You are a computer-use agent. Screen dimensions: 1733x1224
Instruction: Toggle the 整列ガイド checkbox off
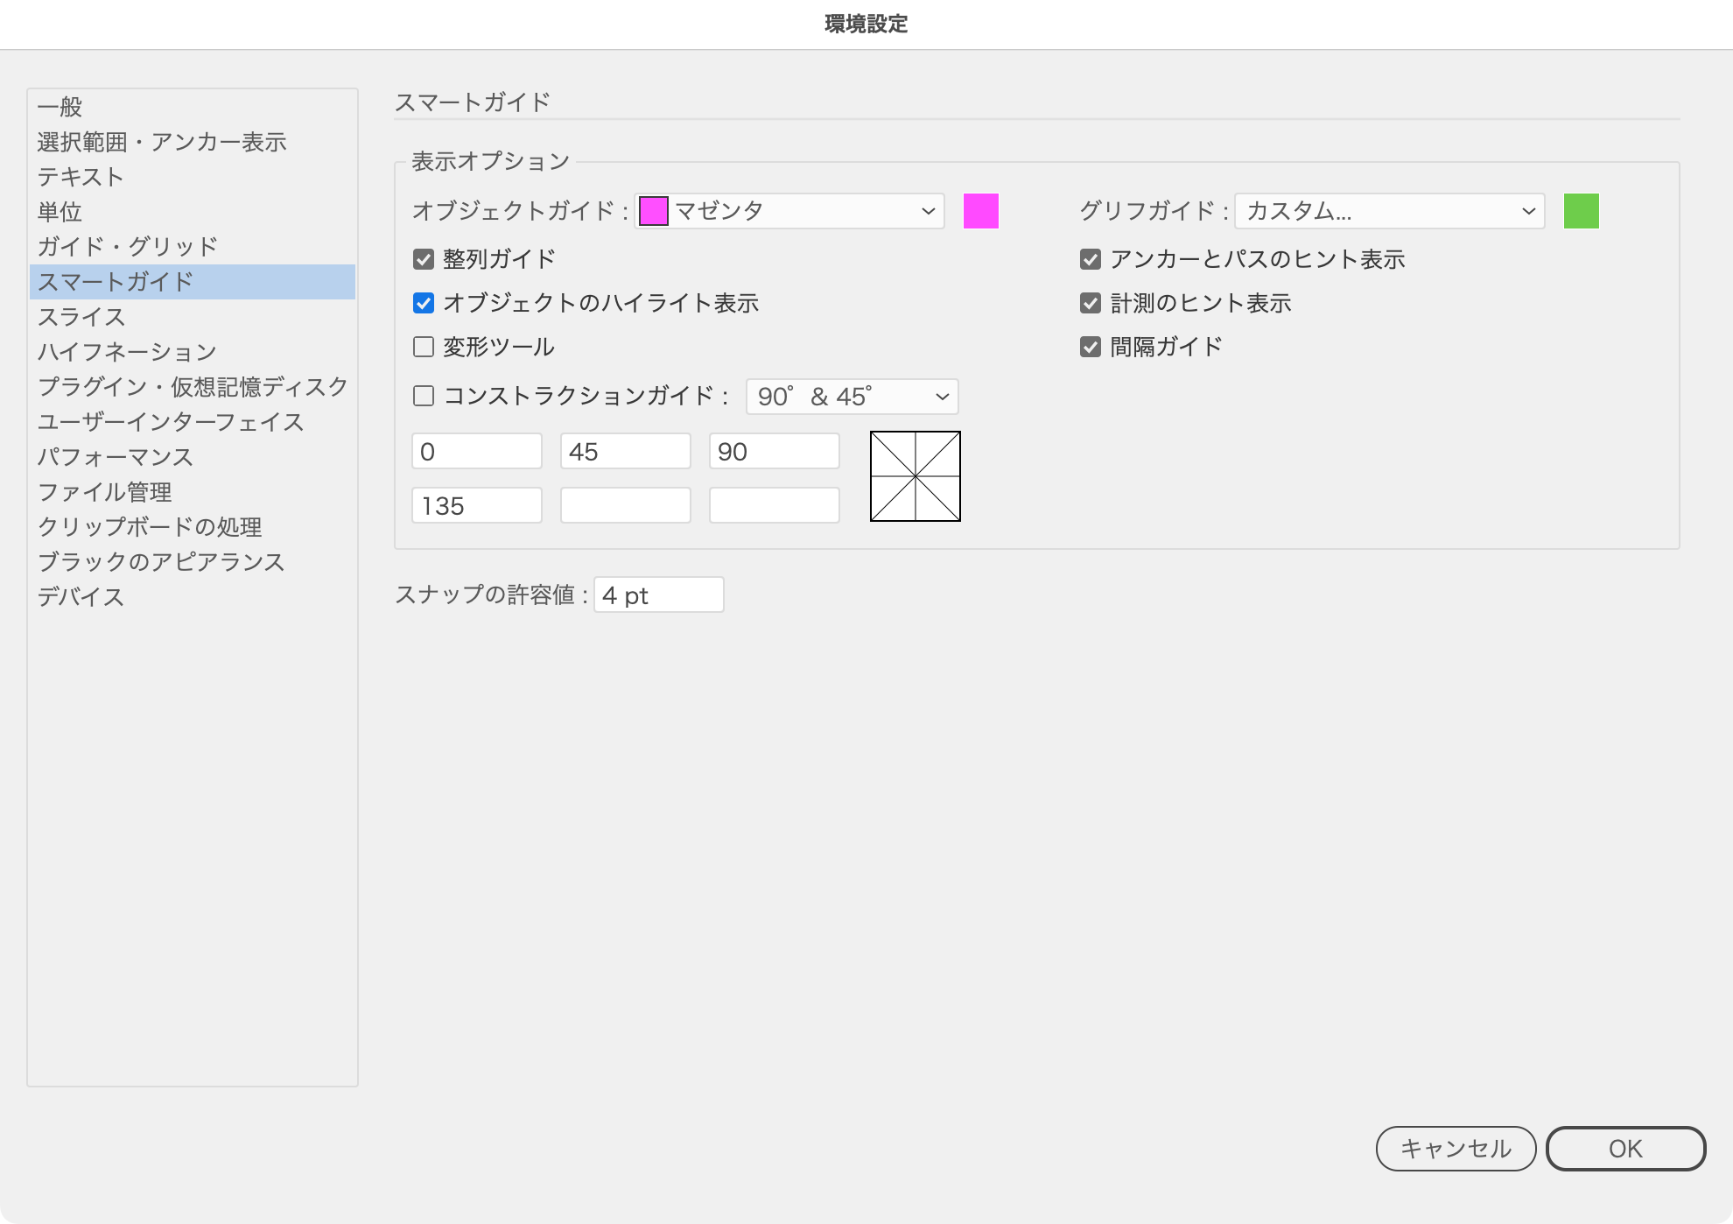424,259
